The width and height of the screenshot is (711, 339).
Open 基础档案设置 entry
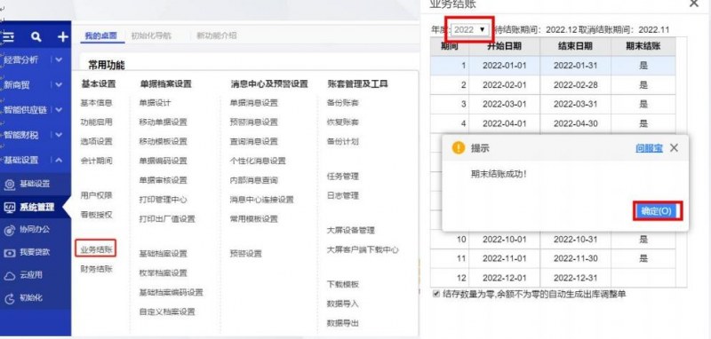tap(163, 254)
